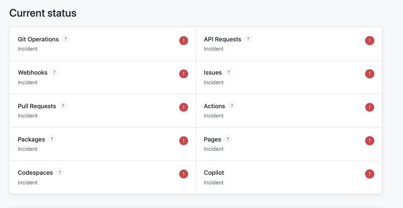
Task: Click the help icon beside Codespaces
Action: pos(60,172)
